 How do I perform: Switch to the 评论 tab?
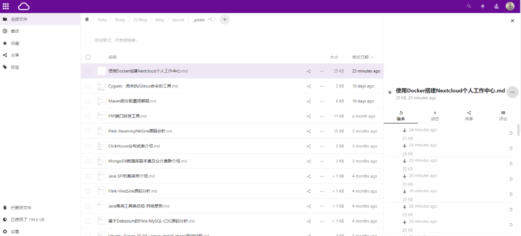click(503, 116)
